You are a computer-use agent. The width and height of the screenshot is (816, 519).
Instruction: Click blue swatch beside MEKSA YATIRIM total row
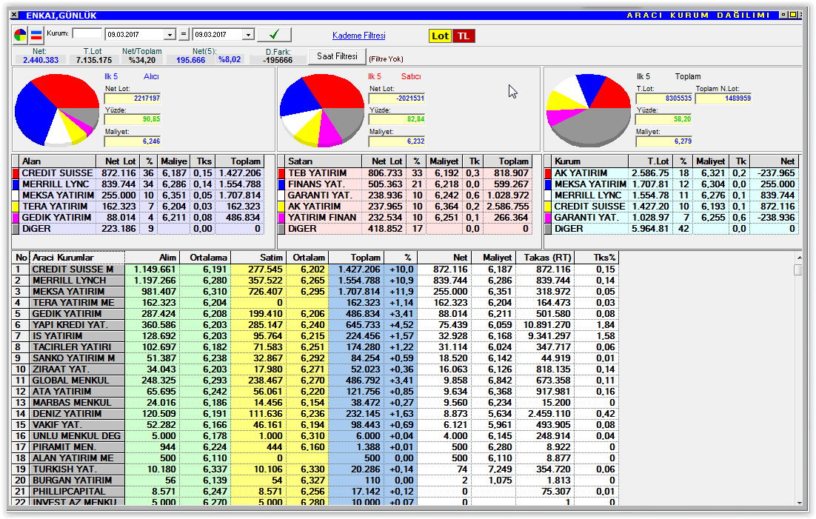[548, 184]
